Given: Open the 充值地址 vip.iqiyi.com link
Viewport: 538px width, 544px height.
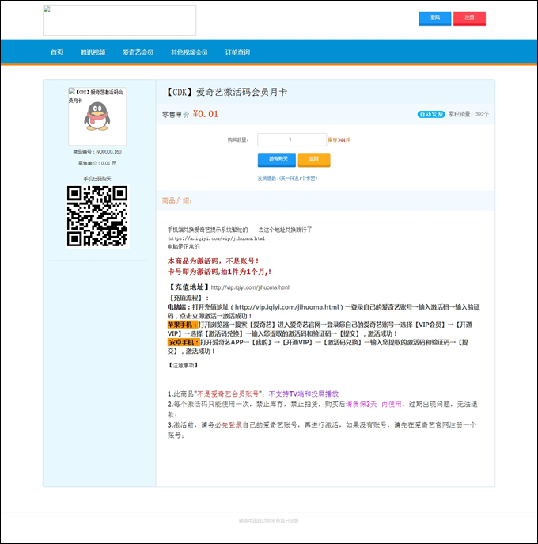Looking at the screenshot, I should 250,287.
